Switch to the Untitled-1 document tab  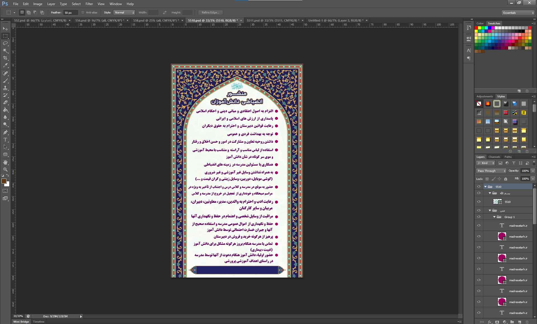[336, 20]
